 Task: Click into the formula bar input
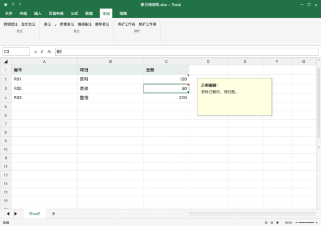(187, 51)
